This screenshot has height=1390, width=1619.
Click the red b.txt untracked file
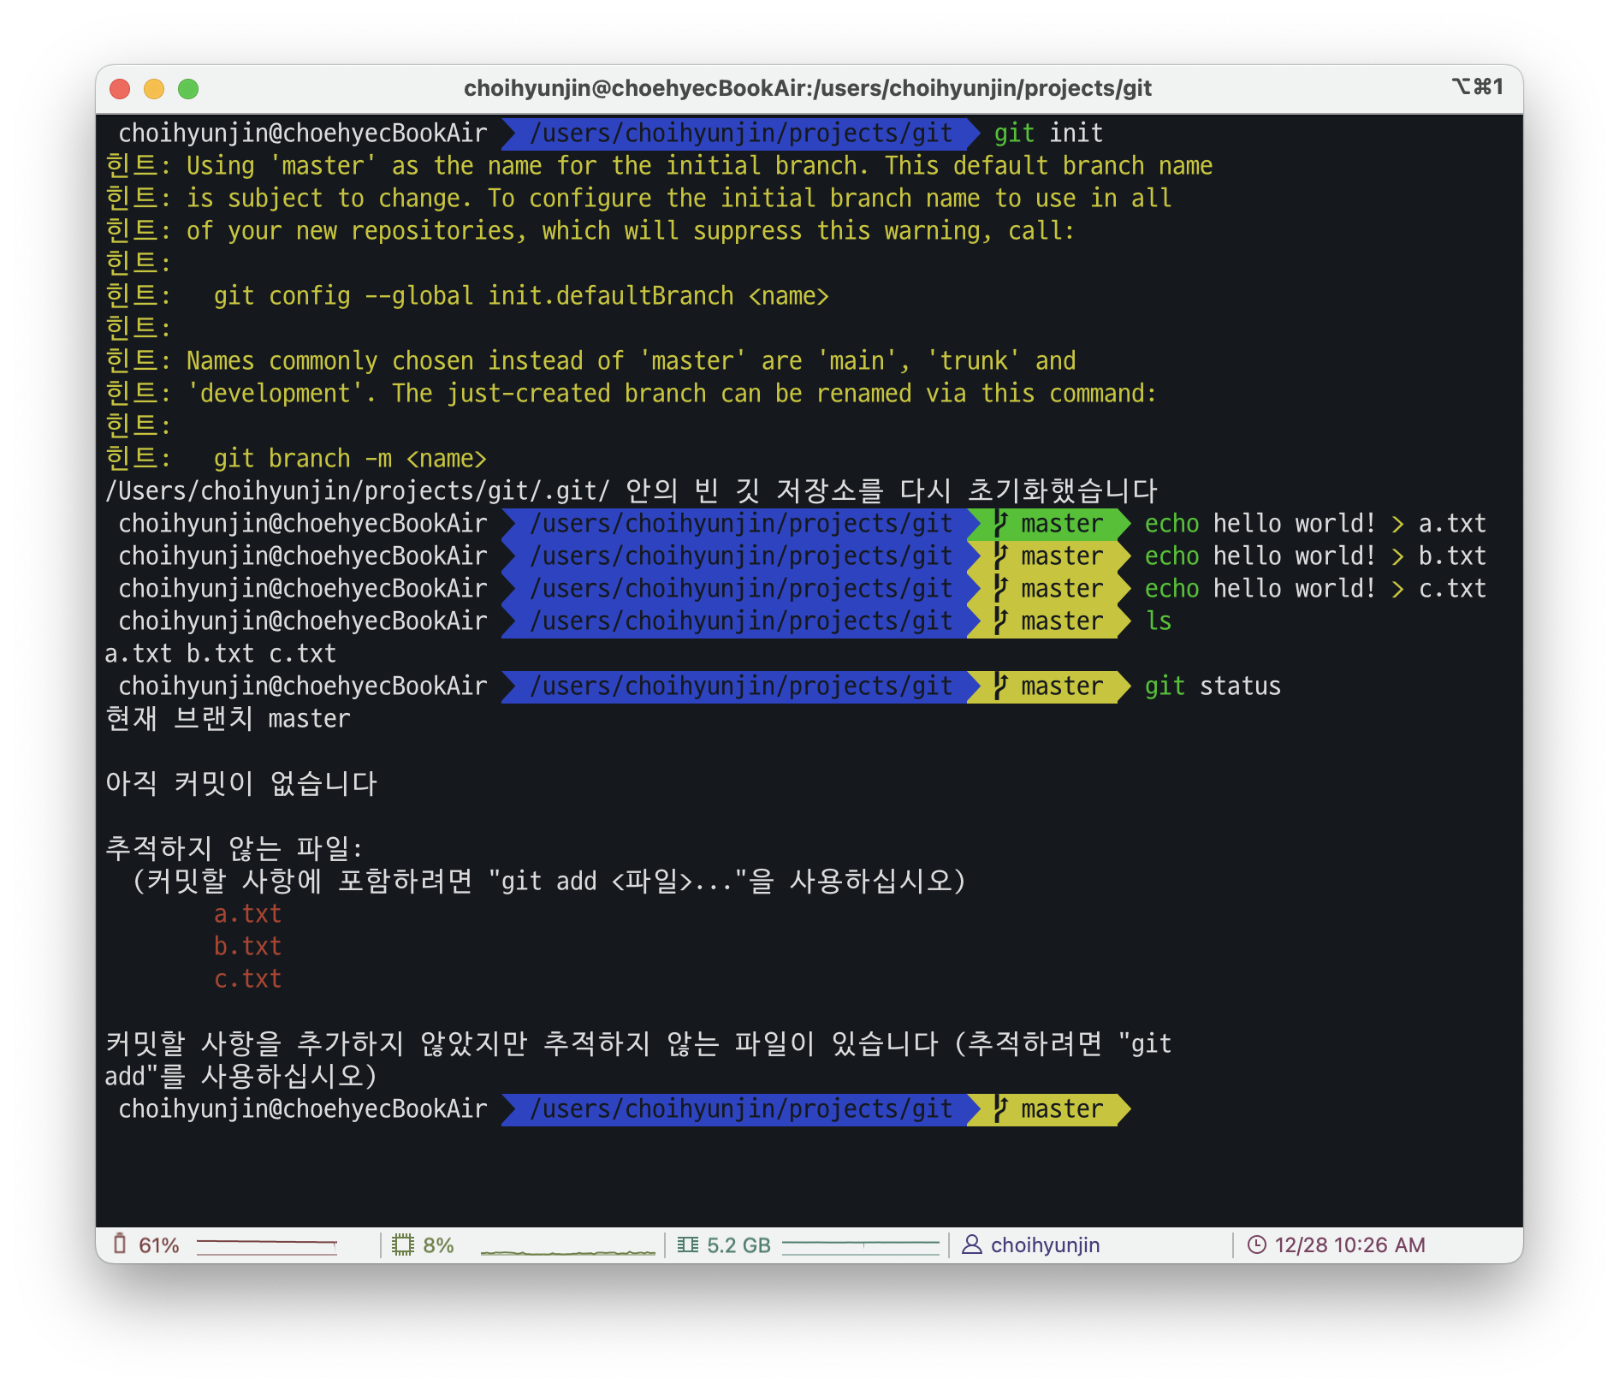click(247, 947)
